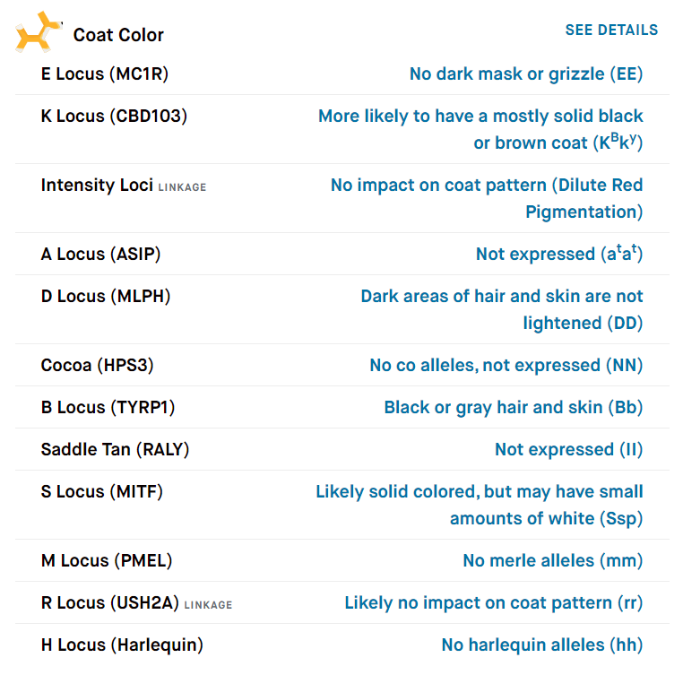The image size is (683, 675).
Task: Open the S Locus Likely solid colored result
Action: (x=480, y=505)
